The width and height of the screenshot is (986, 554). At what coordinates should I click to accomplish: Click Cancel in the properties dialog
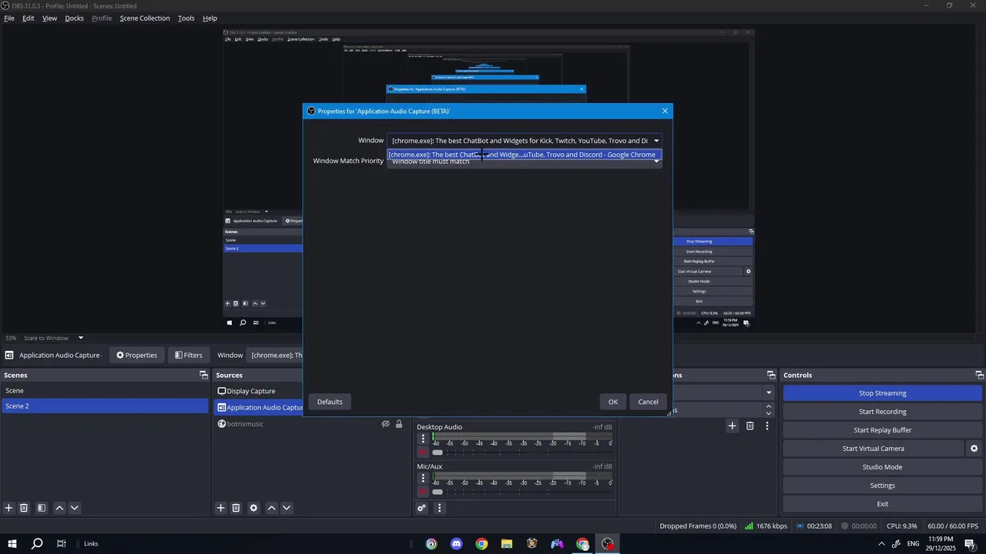point(648,402)
